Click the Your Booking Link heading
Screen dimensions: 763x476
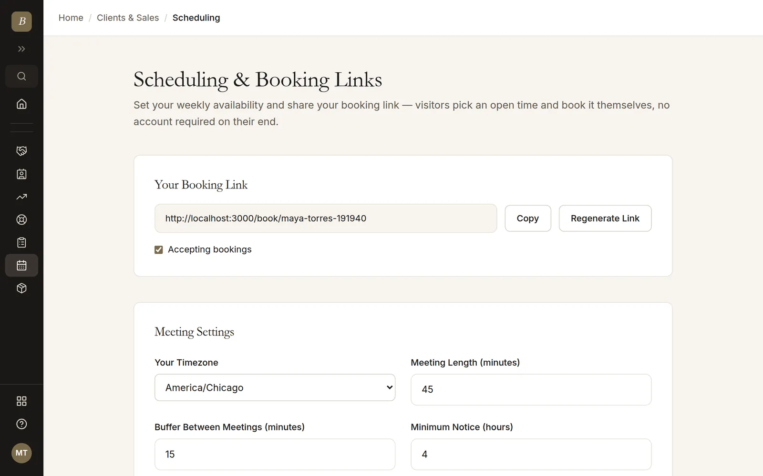[201, 185]
